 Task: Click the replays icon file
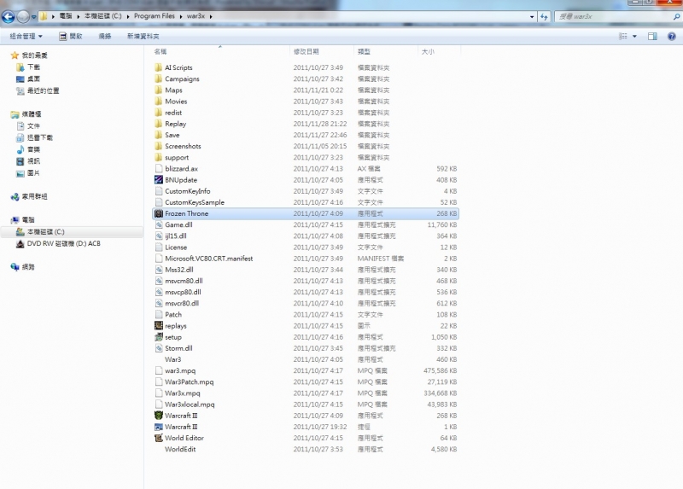[159, 326]
